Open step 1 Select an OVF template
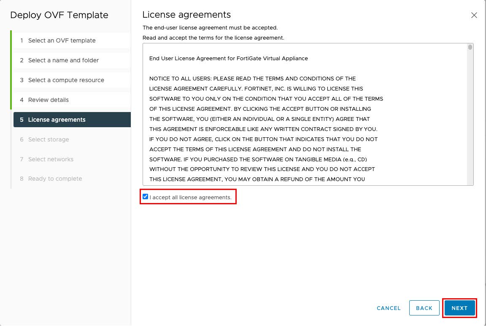 tap(72, 40)
